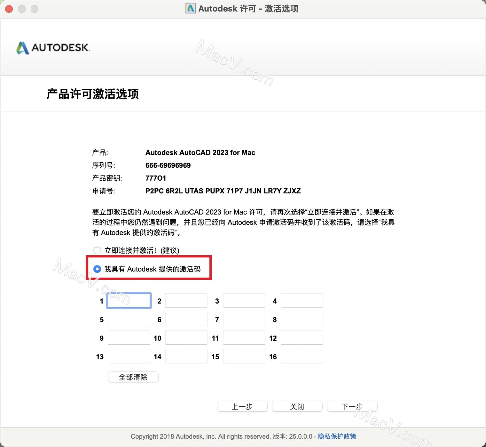Click activation code field 12
486x447 pixels.
pos(302,338)
